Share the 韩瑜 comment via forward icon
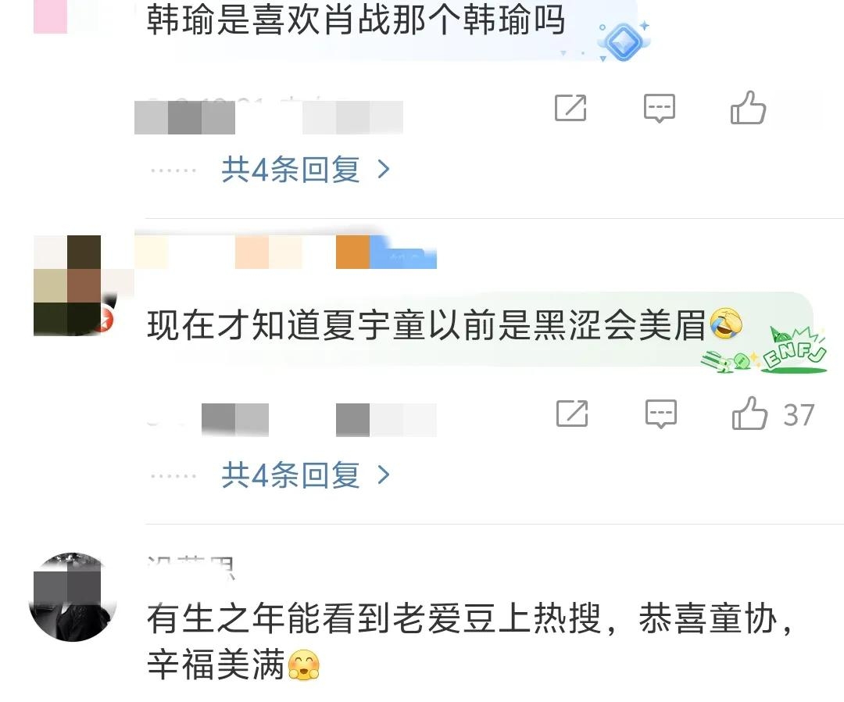The width and height of the screenshot is (844, 702). (x=570, y=108)
